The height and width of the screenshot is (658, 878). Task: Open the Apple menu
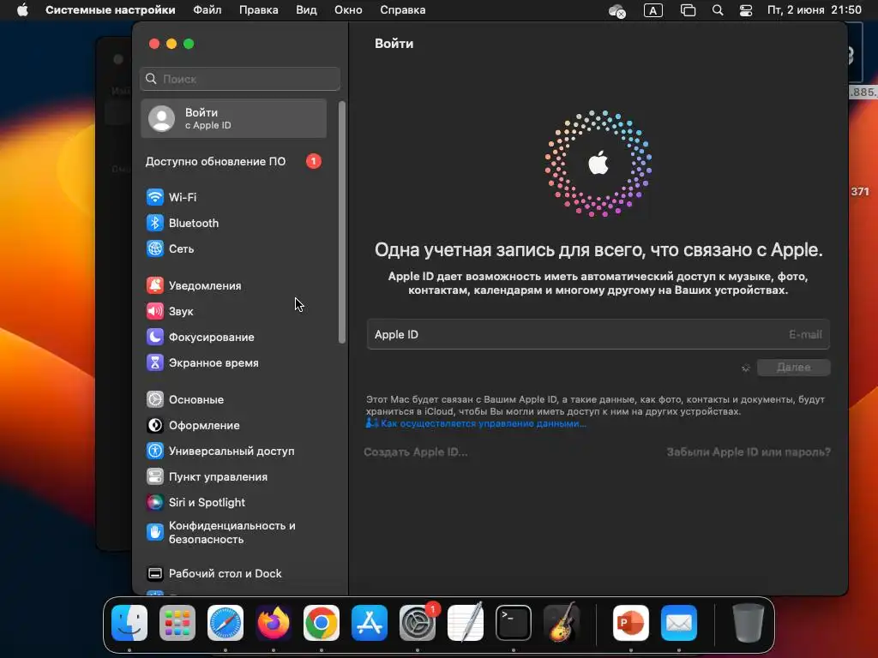tap(22, 10)
